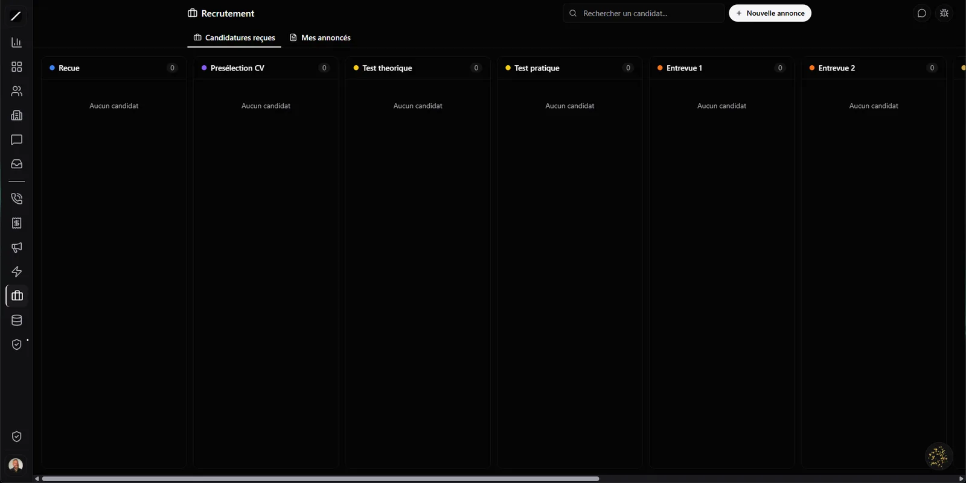The image size is (966, 483).
Task: Click the Test theorique column header
Action: click(x=418, y=68)
